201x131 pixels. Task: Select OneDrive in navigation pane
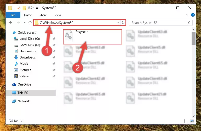pos(24,84)
